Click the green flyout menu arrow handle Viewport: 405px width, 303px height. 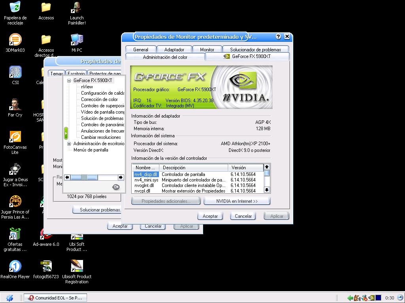tap(66, 133)
